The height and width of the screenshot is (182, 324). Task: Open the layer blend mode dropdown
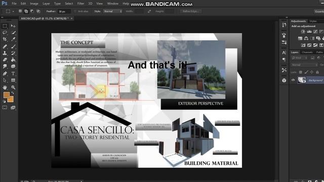[x=304, y=65]
